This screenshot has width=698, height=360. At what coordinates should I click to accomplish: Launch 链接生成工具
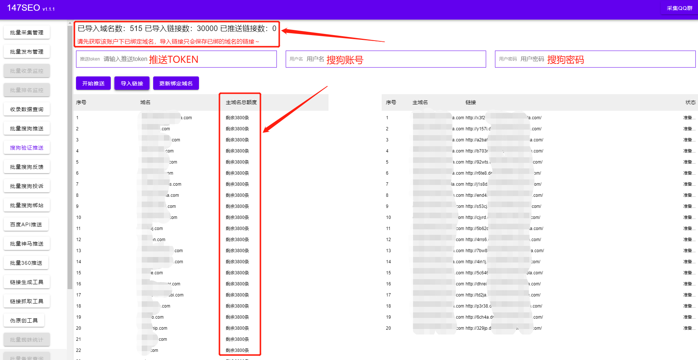[x=27, y=282]
